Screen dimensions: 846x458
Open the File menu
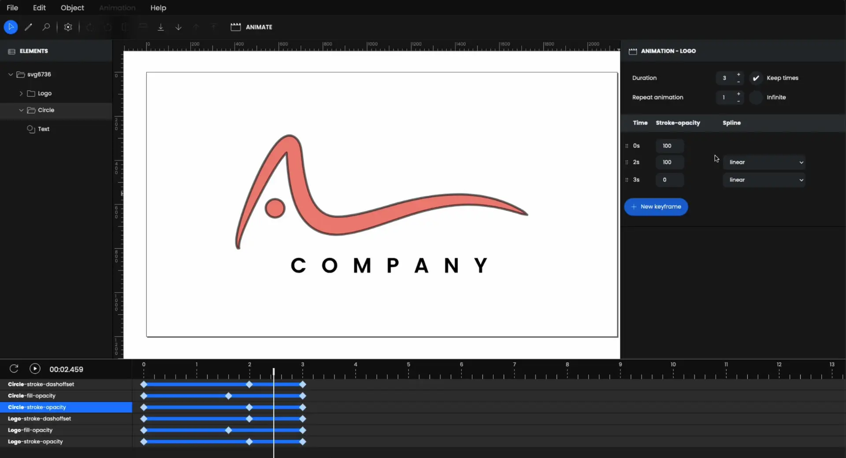point(12,8)
